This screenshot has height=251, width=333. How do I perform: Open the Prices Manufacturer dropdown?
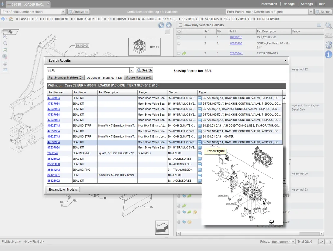pyautogui.click(x=293, y=242)
